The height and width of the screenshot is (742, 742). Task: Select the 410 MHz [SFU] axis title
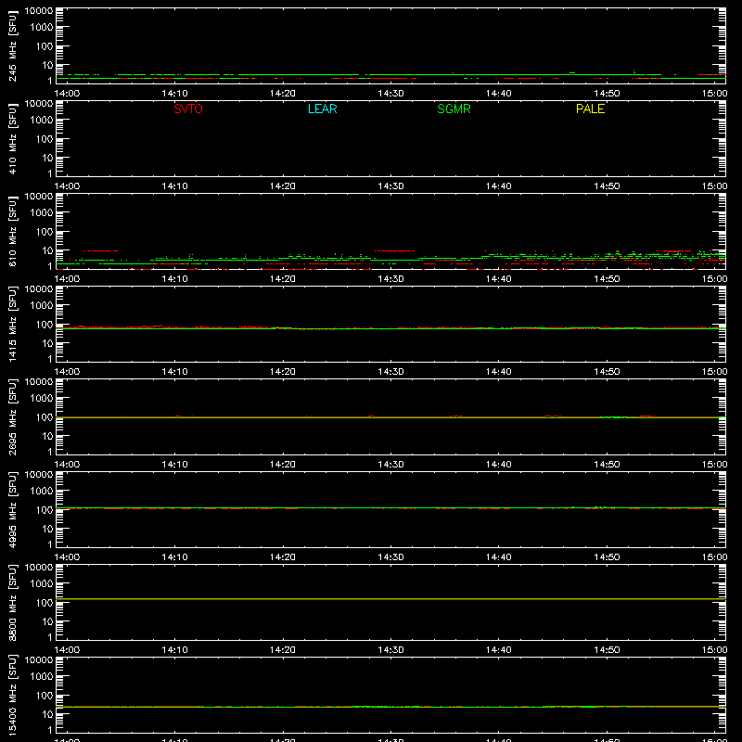[x=12, y=138]
